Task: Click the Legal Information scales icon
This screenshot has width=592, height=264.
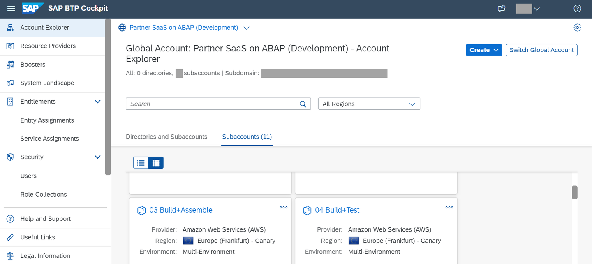Action: [11, 256]
